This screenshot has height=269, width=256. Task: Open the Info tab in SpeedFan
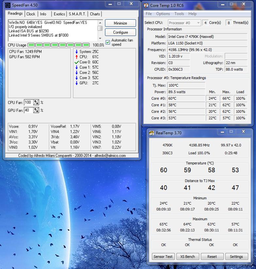point(43,14)
